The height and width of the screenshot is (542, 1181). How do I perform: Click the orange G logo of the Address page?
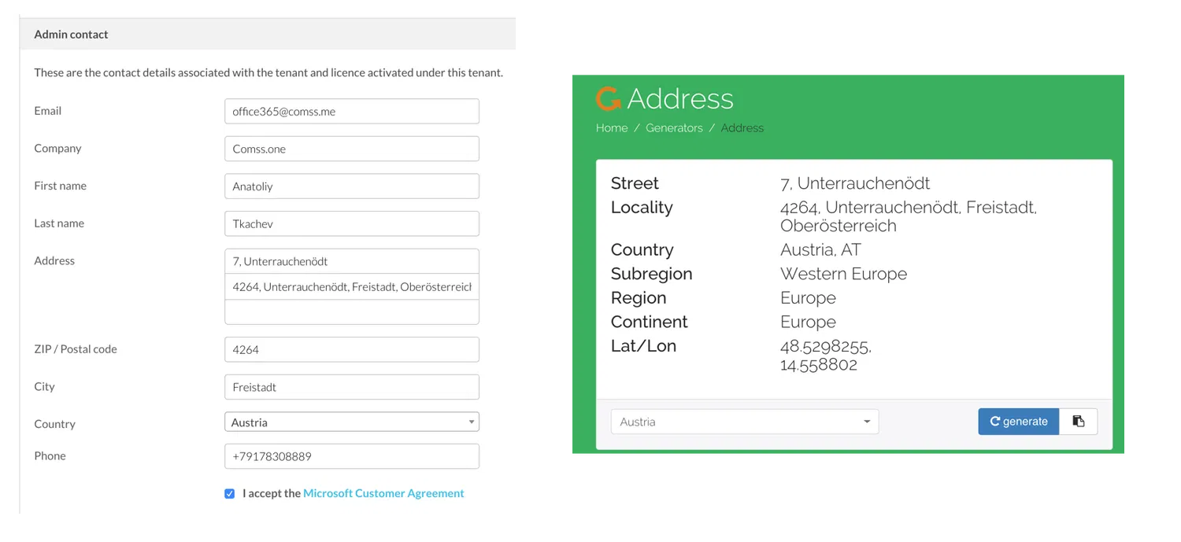[609, 99]
